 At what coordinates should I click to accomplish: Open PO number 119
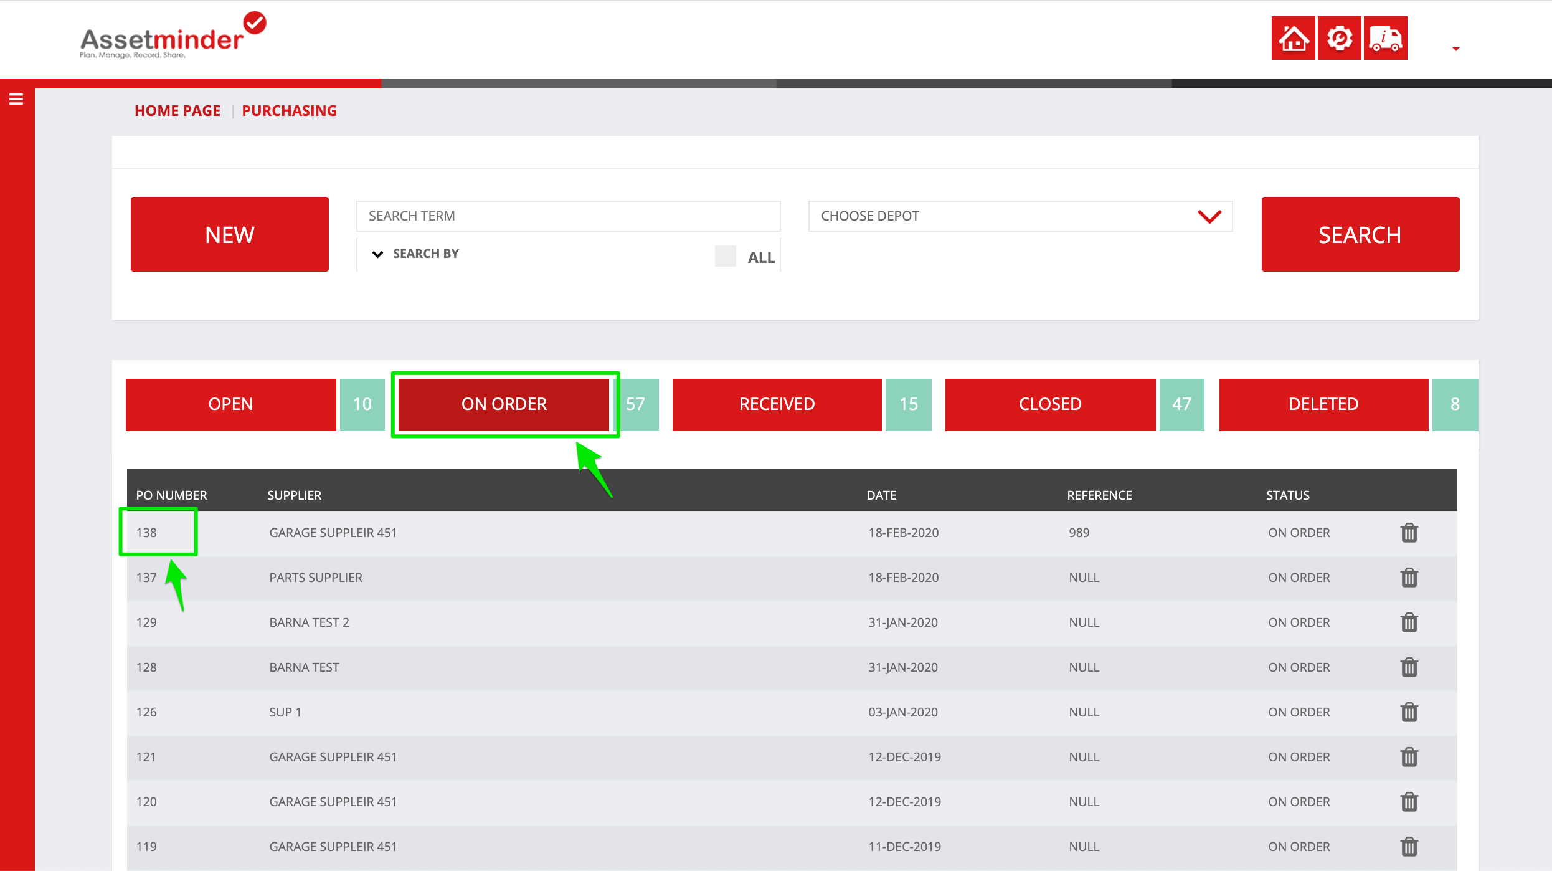coord(146,847)
